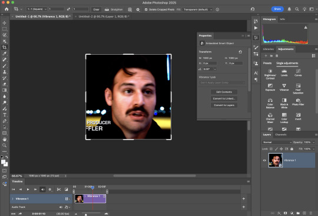Mute the Audio Track speaker icon
This screenshot has width=318, height=216.
61,207
